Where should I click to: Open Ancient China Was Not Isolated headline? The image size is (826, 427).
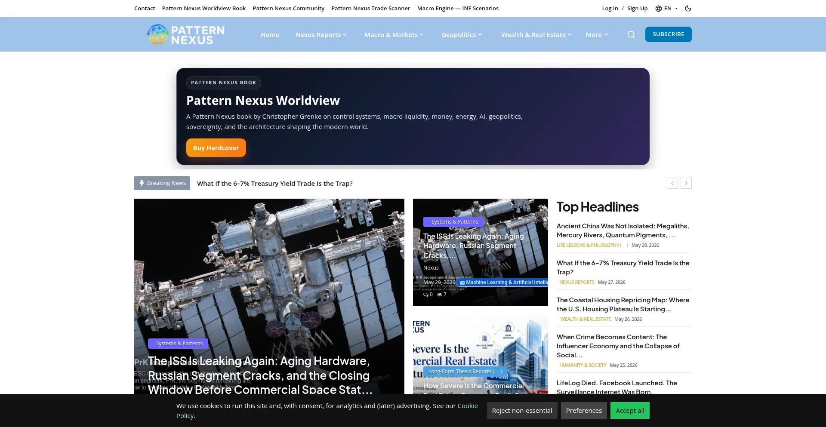pos(623,230)
